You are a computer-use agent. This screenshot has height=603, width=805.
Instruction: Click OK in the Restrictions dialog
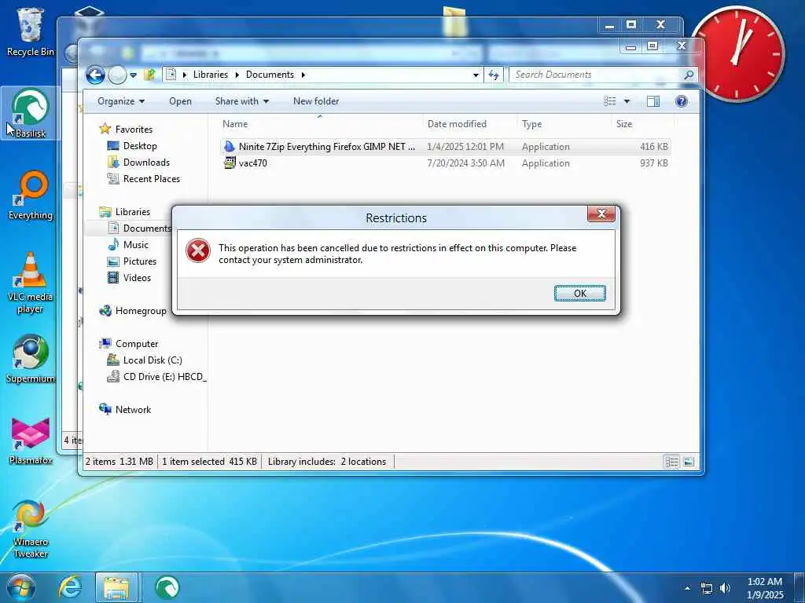pos(579,294)
